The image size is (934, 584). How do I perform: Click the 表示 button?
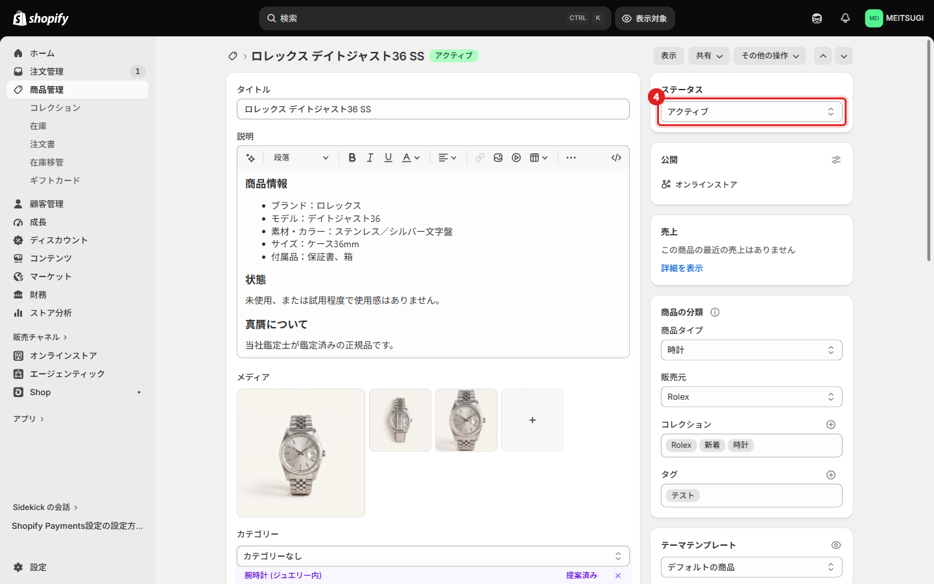click(669, 56)
